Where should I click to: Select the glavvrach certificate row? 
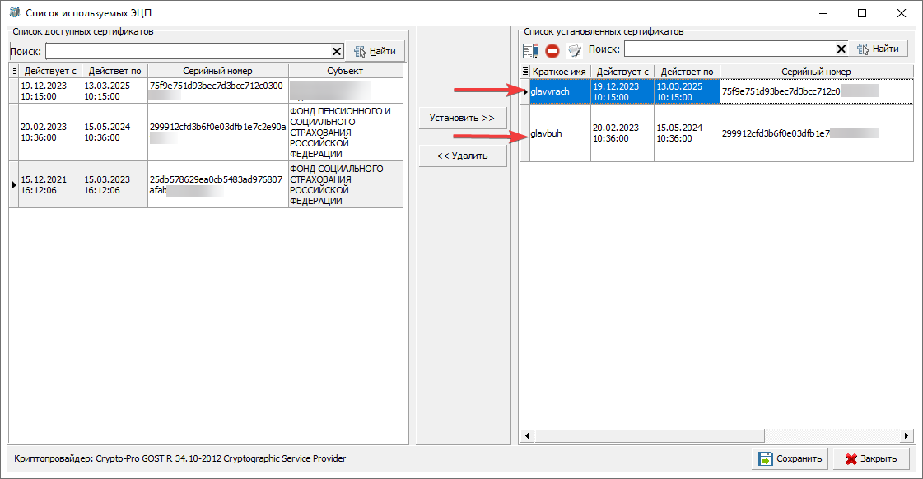(x=559, y=91)
